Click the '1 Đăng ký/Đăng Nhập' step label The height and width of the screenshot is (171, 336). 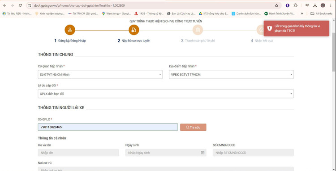pos(70,41)
